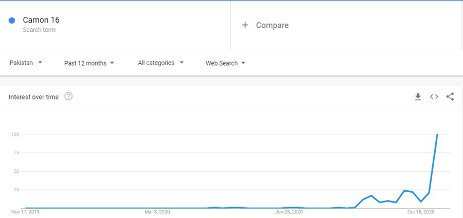463x218 pixels.
Task: Click the blue dot beside Camon 16
Action: tap(12, 21)
